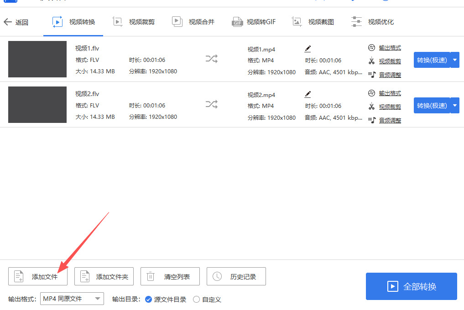The height and width of the screenshot is (310, 464).
Task: Select the 视频1.flv thumbnail
Action: point(37,59)
